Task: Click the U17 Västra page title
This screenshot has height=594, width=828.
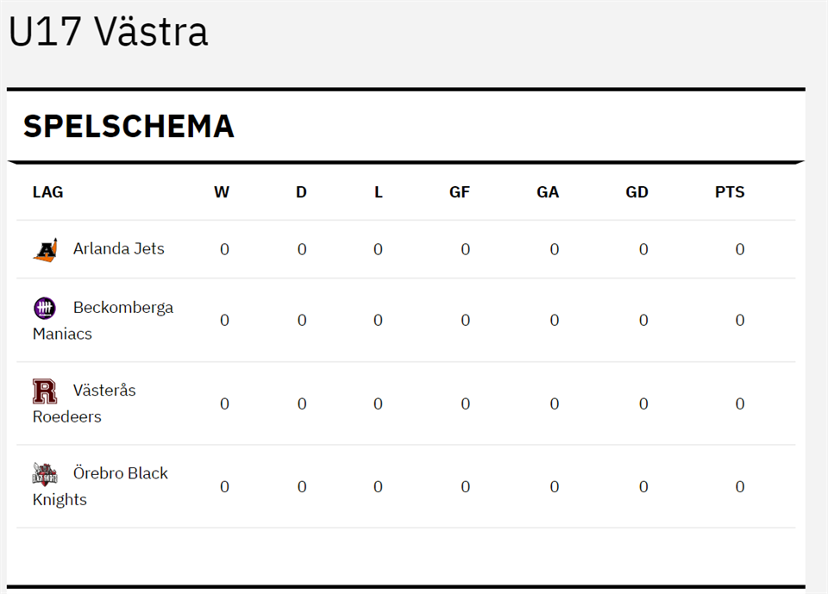Action: click(x=109, y=33)
